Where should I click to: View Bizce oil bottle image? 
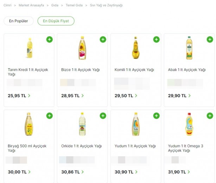[x=82, y=48]
